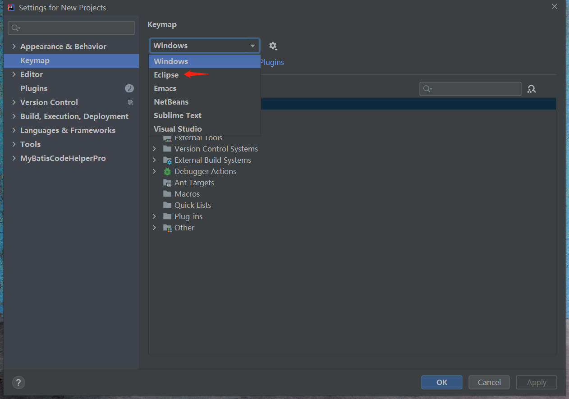
Task: Click Plugins update badge showing 2
Action: tap(129, 88)
